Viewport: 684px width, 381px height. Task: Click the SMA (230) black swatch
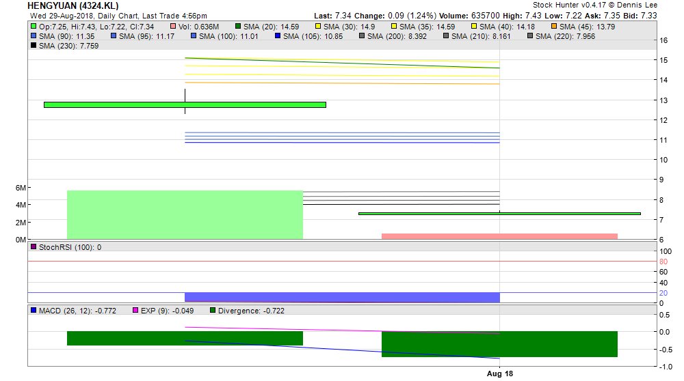34,45
